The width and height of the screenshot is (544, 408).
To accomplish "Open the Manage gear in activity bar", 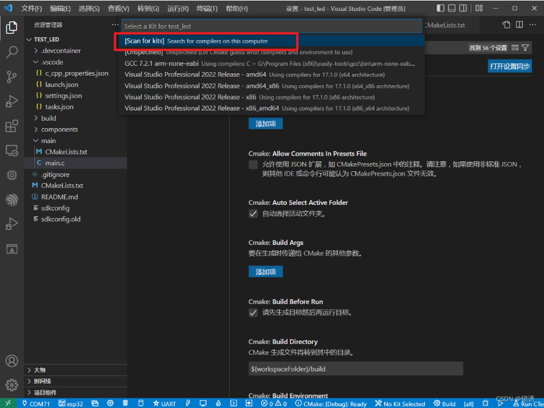I will coord(12,385).
